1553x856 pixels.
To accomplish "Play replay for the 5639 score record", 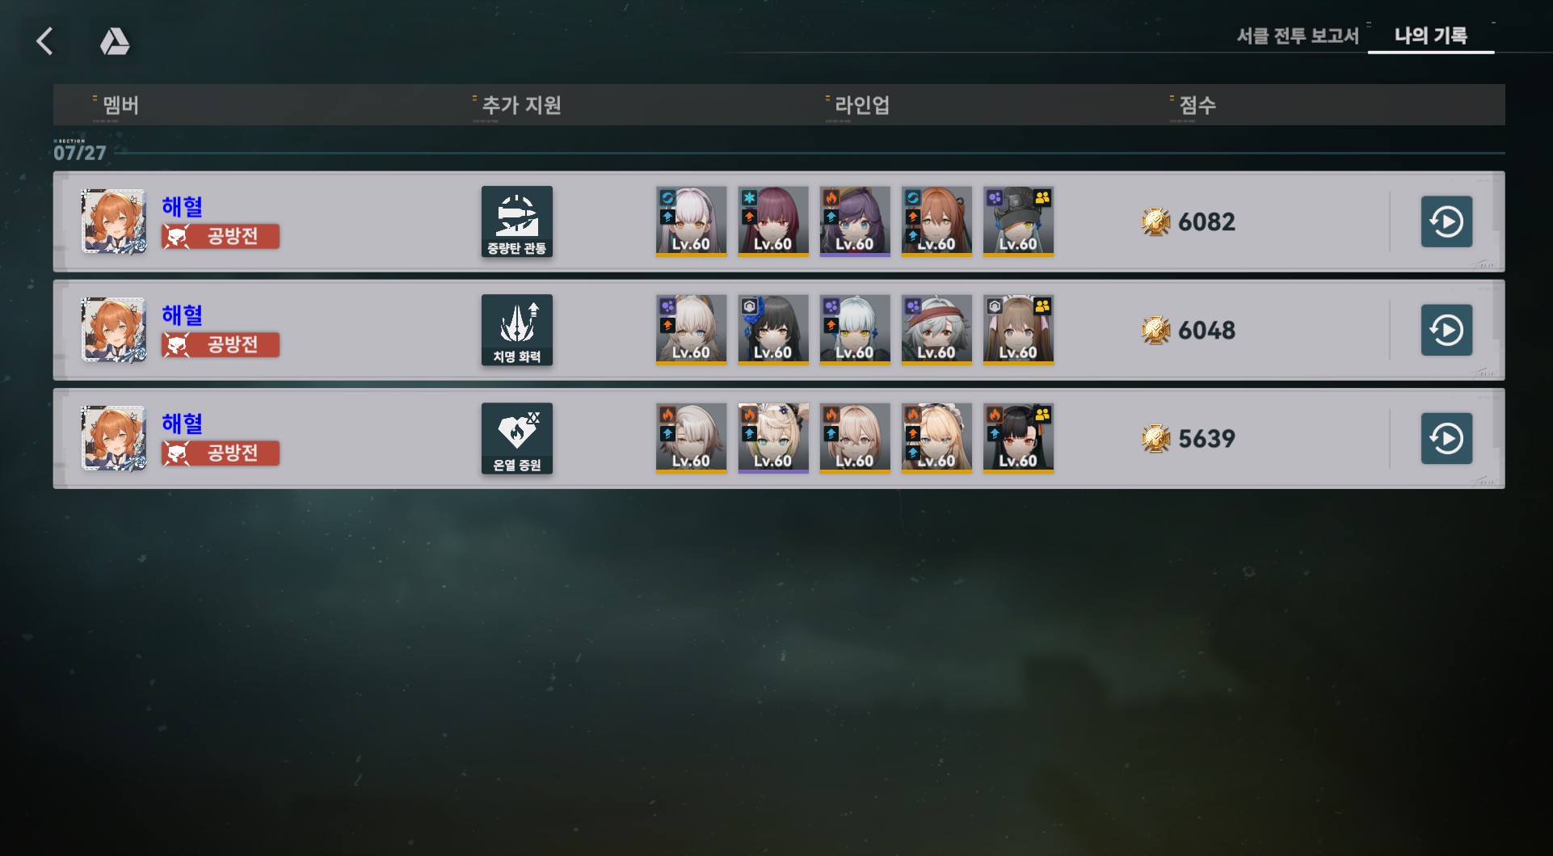I will pos(1446,438).
